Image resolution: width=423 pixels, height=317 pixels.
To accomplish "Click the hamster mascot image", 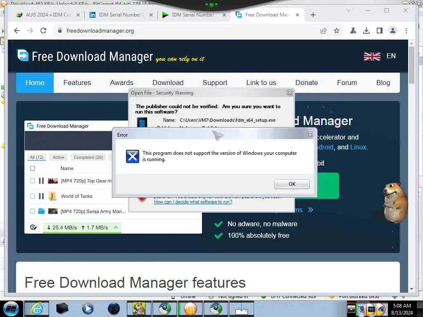I will point(395,202).
